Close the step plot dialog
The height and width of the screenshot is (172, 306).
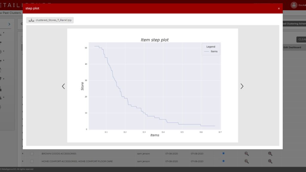279,9
